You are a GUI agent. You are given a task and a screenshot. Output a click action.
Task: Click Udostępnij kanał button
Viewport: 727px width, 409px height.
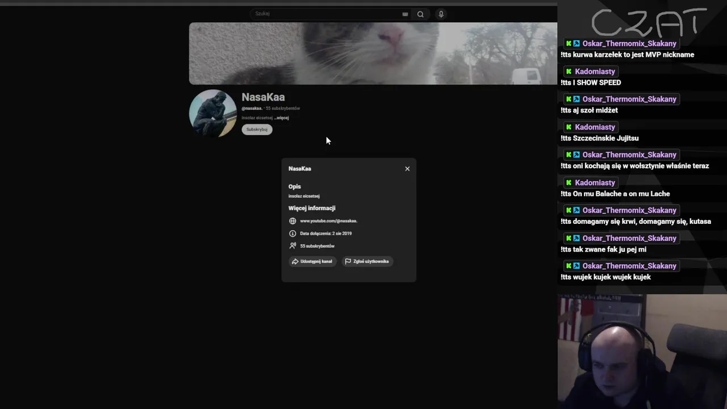click(x=312, y=261)
